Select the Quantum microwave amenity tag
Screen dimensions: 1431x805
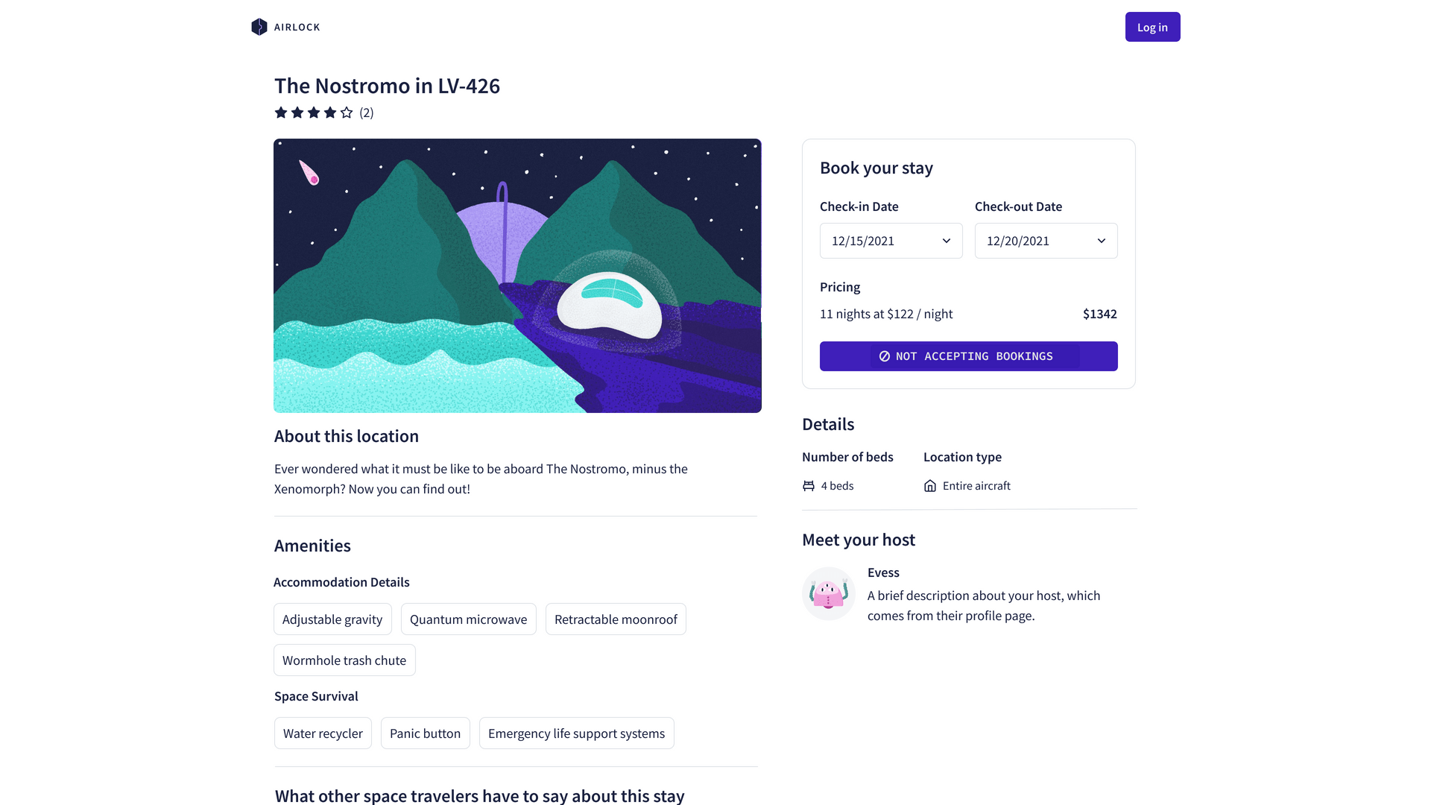468,619
